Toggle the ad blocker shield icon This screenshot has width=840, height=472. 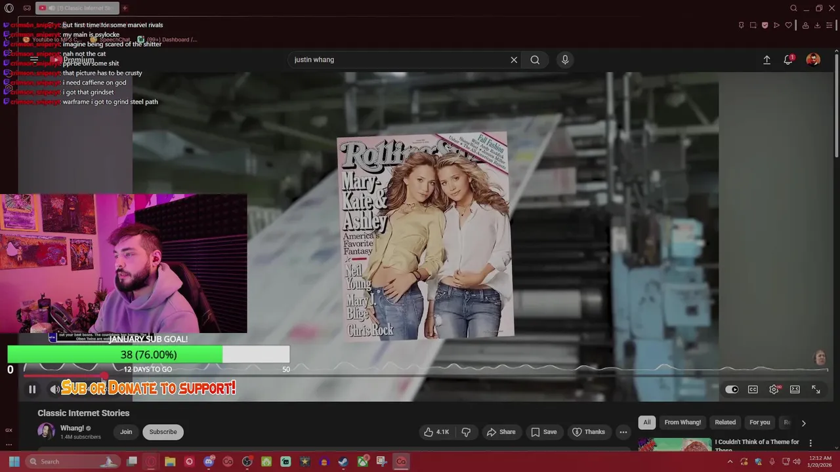[x=765, y=26]
